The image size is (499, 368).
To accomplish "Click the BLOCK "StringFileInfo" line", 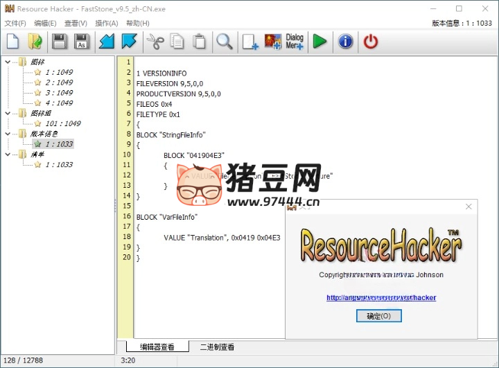I will click(171, 135).
